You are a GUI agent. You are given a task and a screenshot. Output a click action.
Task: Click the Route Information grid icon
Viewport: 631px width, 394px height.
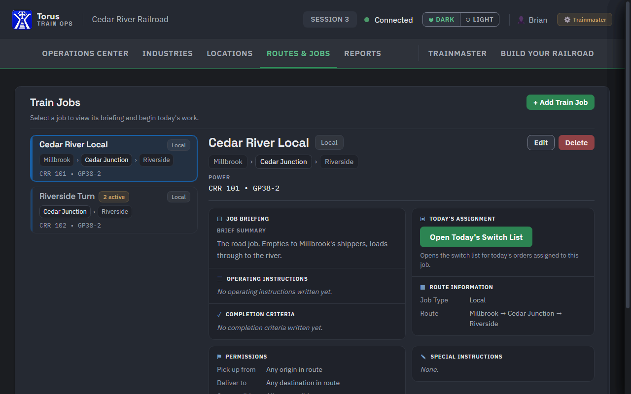tap(422, 287)
